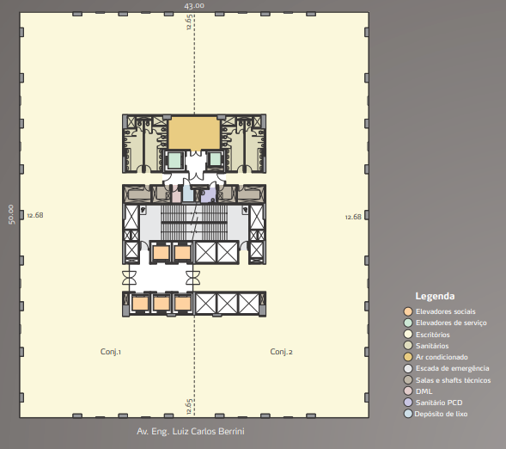Click the Salas e shafts técnicos label
Image resolution: width=506 pixels, height=449 pixels.
click(x=453, y=380)
